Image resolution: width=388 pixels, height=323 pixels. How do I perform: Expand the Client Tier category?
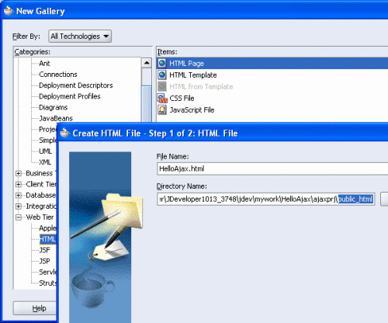(19, 184)
